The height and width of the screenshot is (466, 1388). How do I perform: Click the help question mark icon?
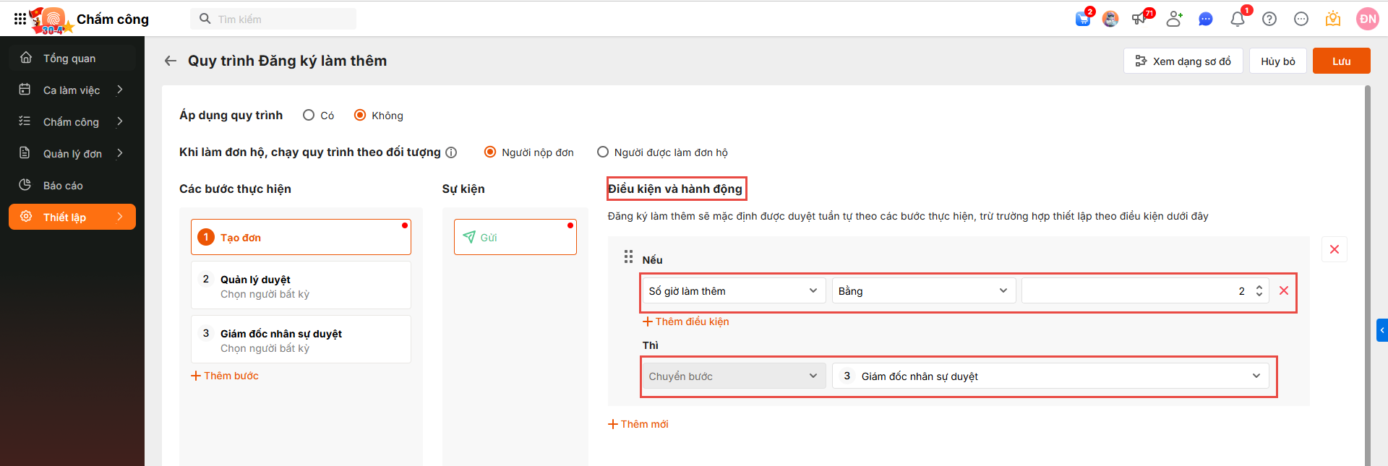(1269, 19)
